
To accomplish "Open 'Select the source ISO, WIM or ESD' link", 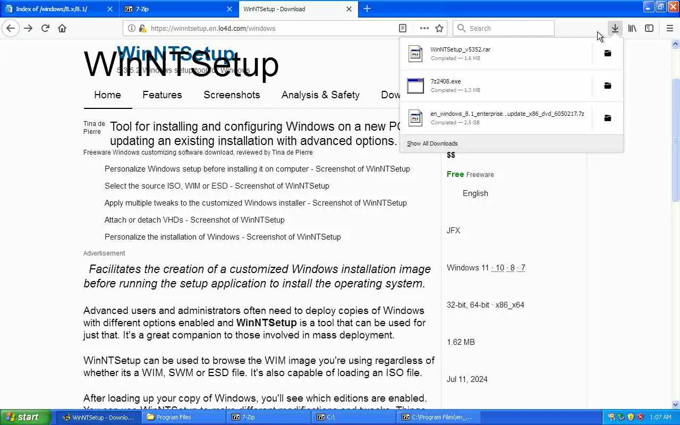I will click(x=217, y=186).
